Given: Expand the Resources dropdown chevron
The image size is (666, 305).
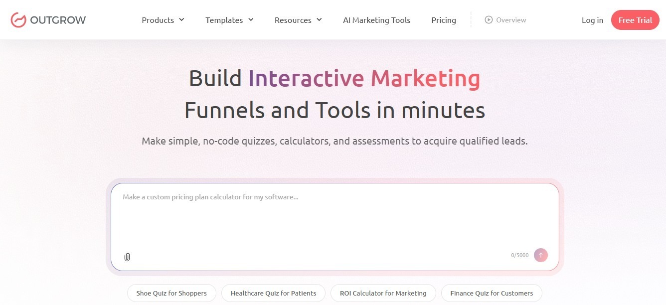Looking at the screenshot, I should [319, 20].
